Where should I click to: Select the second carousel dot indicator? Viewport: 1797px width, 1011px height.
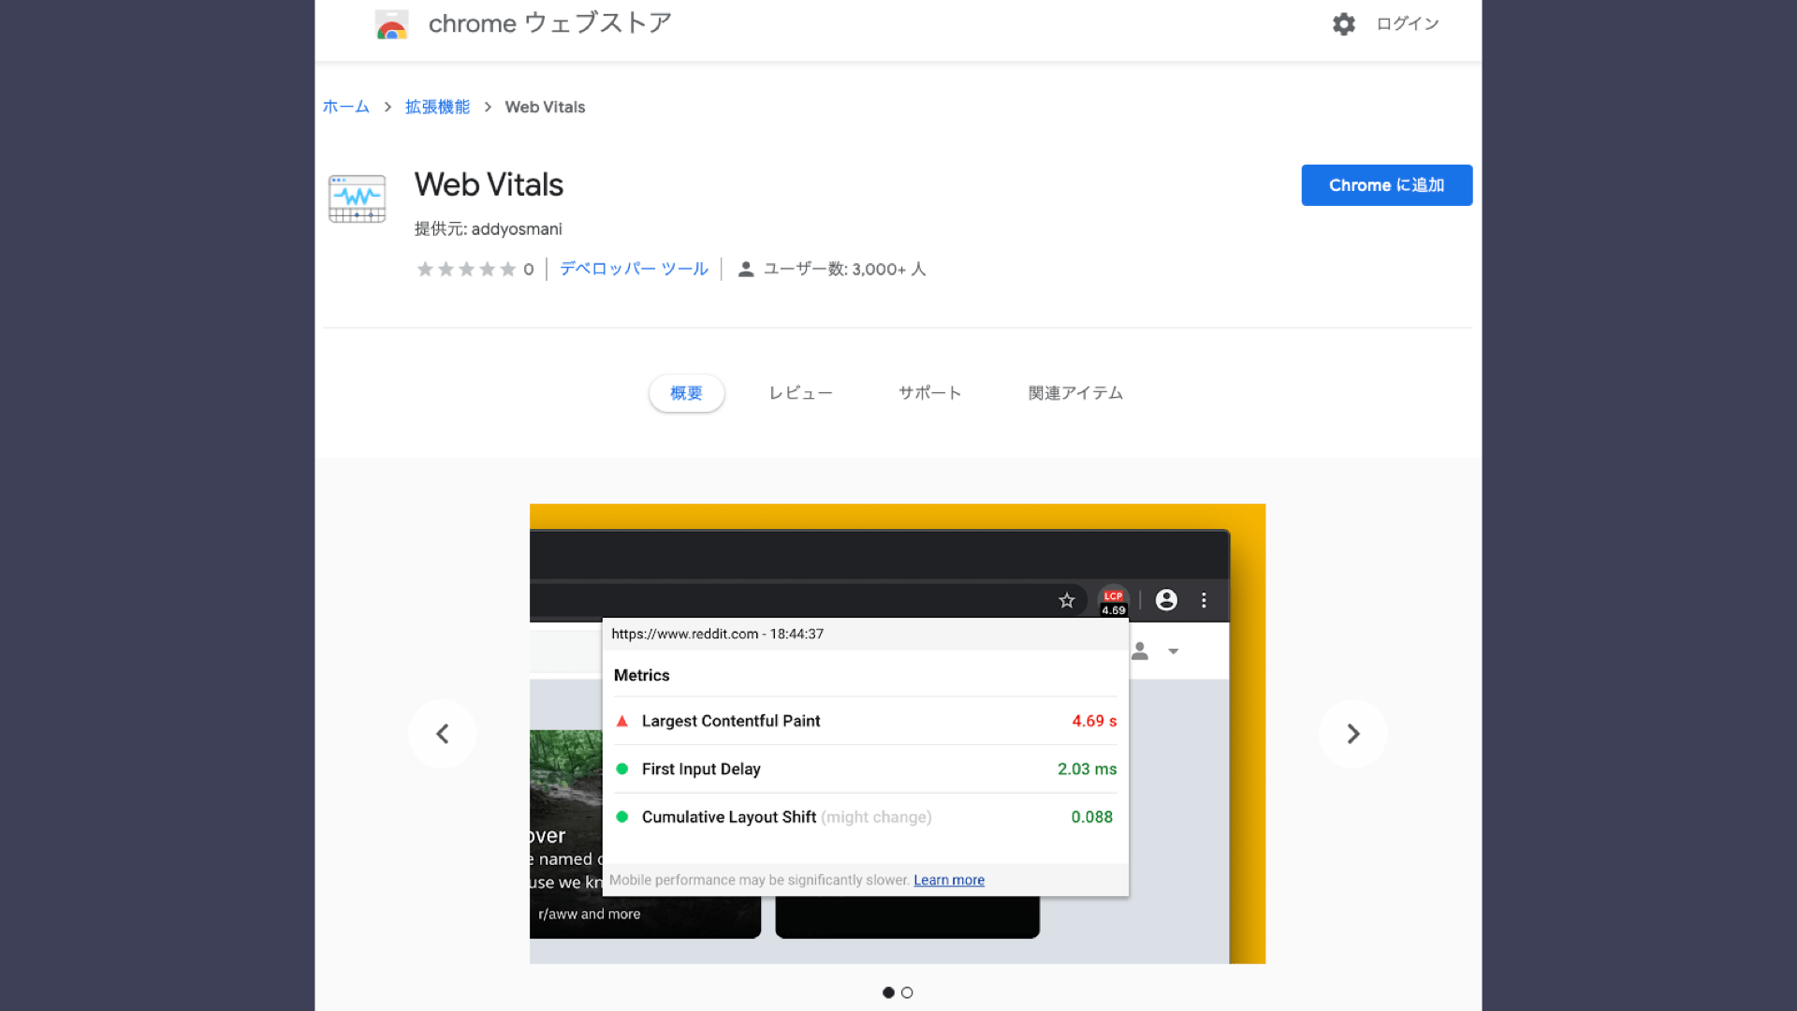(x=907, y=992)
